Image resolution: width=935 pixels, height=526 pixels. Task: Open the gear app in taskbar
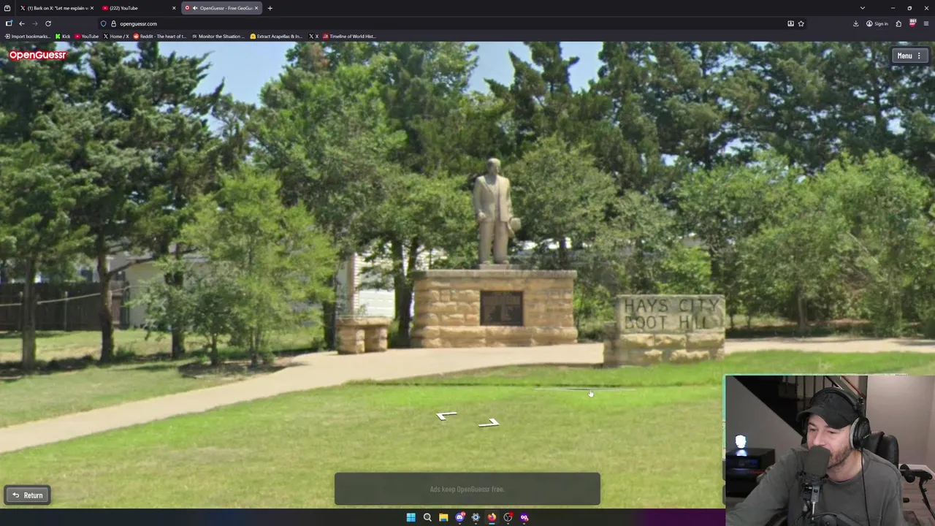pyautogui.click(x=476, y=517)
